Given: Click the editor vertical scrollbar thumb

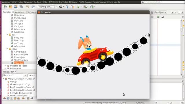Looking at the screenshot, I should pos(182,29).
